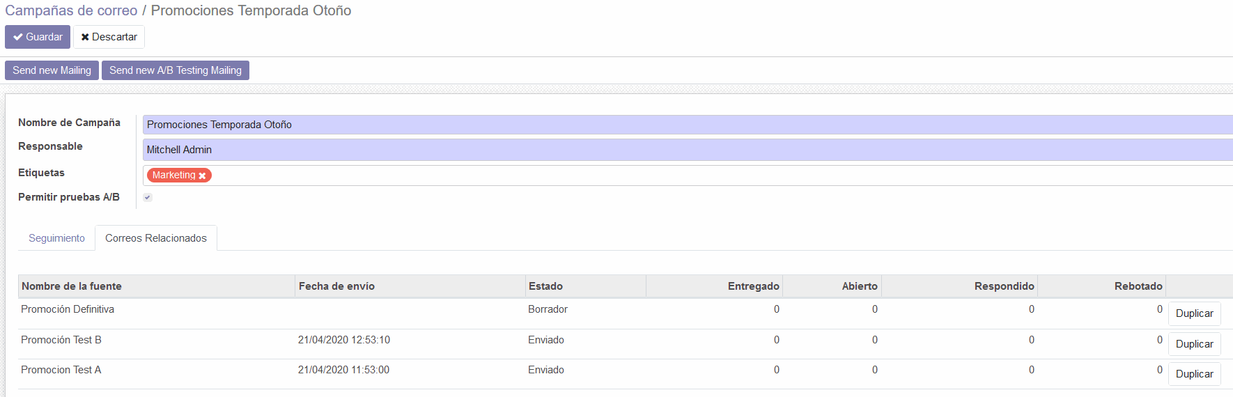Sort by the Estado column header
Viewport: 1233px width, 397px height.
pyautogui.click(x=545, y=286)
